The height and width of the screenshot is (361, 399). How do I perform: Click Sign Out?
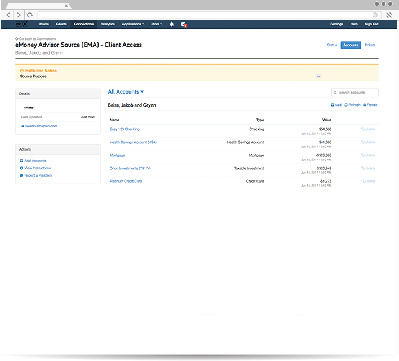tap(371, 24)
